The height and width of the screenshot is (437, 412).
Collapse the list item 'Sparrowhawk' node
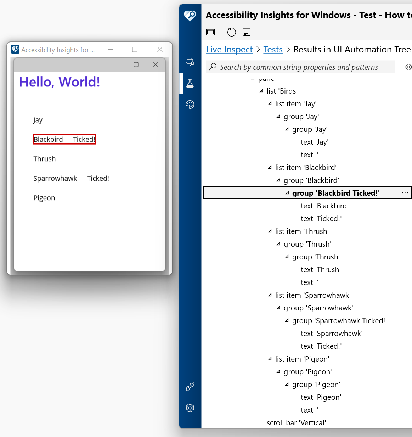click(270, 295)
